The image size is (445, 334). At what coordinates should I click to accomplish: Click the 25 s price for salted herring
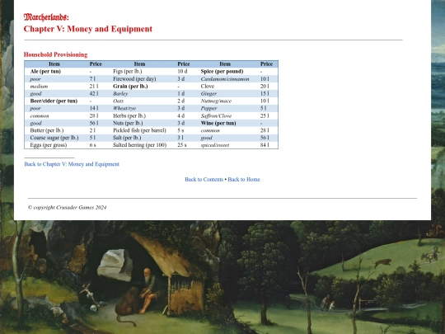pos(182,145)
